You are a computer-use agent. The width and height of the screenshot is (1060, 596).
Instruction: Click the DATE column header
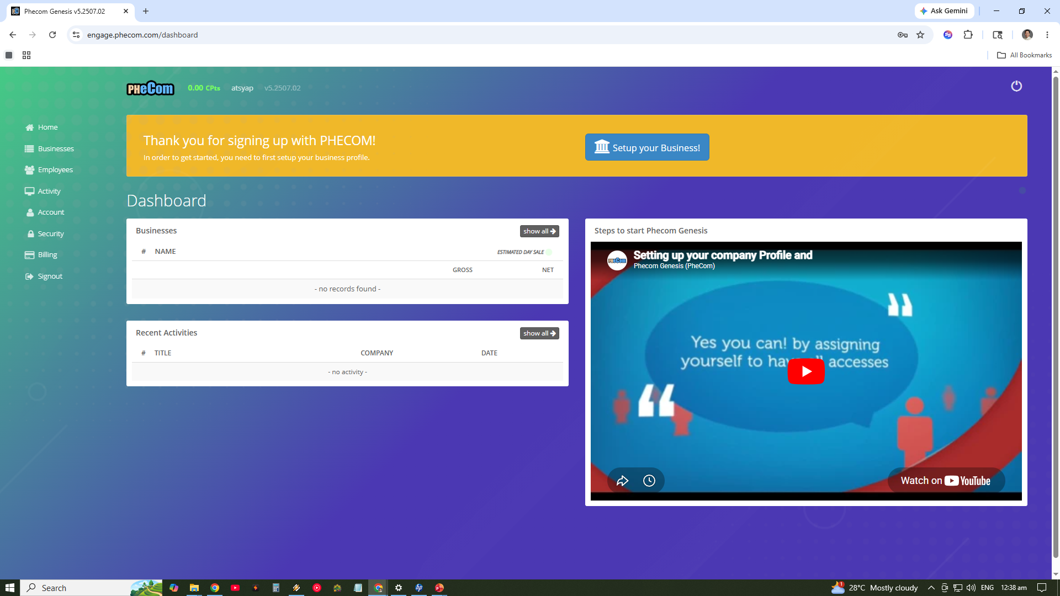489,353
